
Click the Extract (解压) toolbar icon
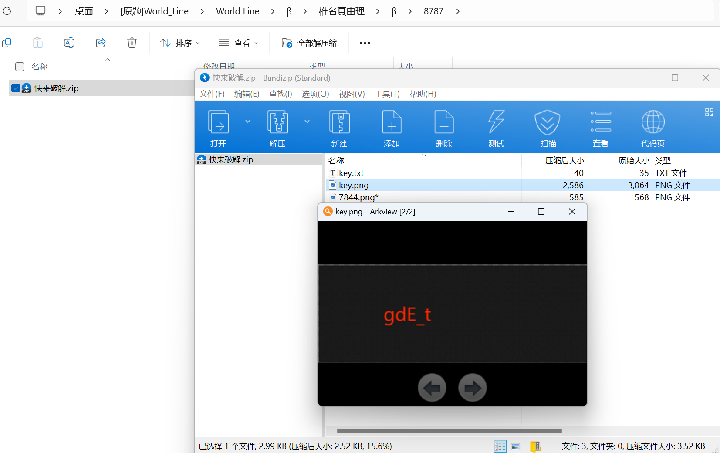point(277,122)
